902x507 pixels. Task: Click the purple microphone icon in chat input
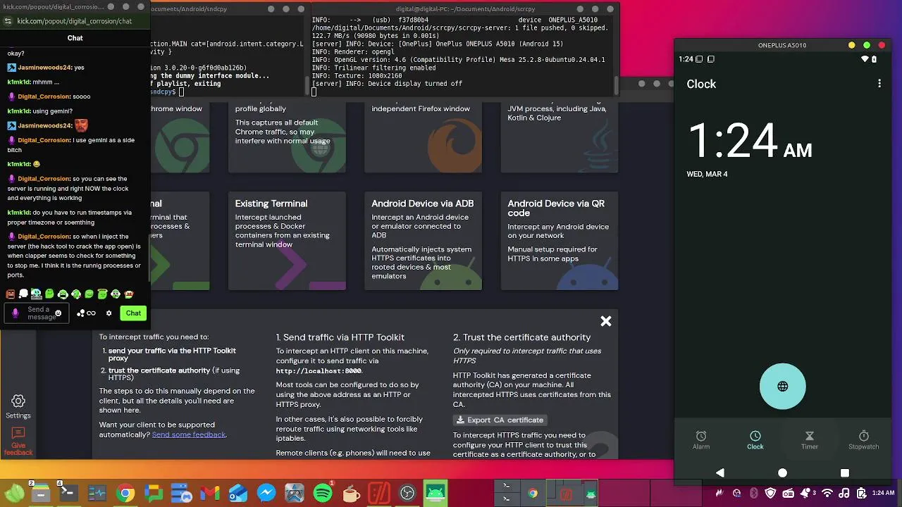pyautogui.click(x=16, y=313)
